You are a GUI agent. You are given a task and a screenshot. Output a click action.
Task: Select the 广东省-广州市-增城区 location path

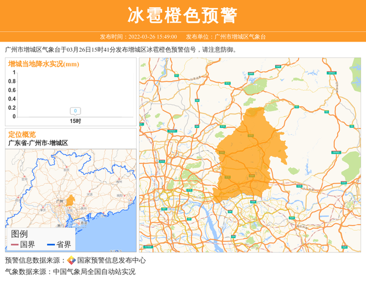[x=38, y=143]
